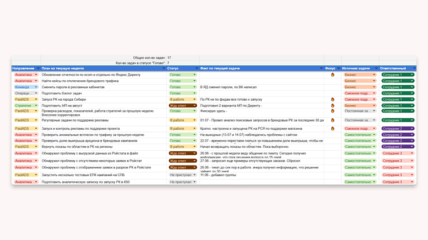Open filter icon on Источник задачи header
The image size is (428, 240).
(x=376, y=68)
